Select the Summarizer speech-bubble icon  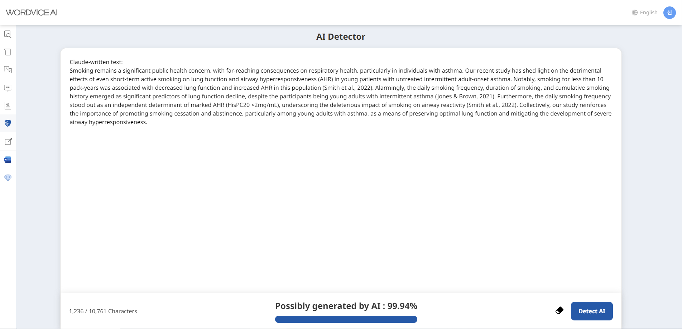point(8,88)
